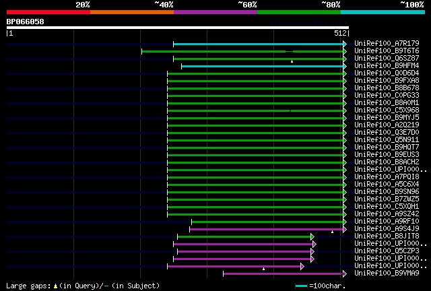Click the arrowhead ending the A7R179 bar
431x291 pixels.
click(345, 44)
